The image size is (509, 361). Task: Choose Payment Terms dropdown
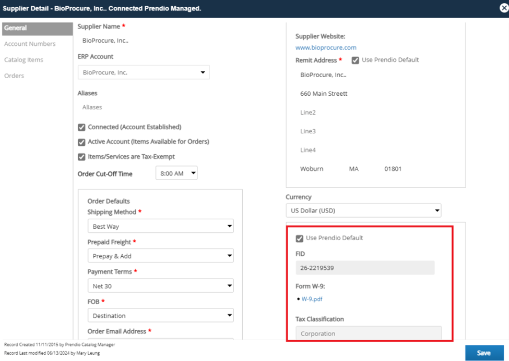point(161,286)
